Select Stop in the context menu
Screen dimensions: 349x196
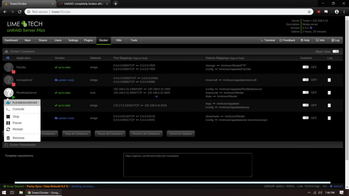coord(22,117)
